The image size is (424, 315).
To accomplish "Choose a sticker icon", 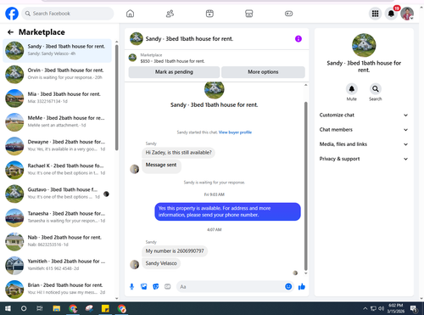I will [156, 287].
